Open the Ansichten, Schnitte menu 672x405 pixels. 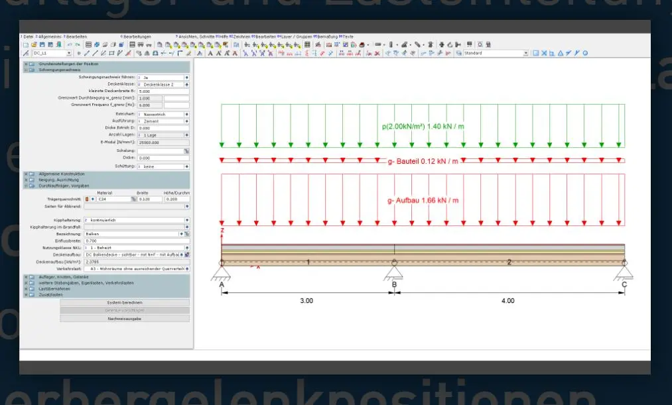[x=196, y=37]
